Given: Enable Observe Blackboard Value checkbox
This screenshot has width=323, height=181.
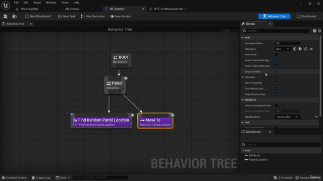Looking at the screenshot, I should click(276, 106).
